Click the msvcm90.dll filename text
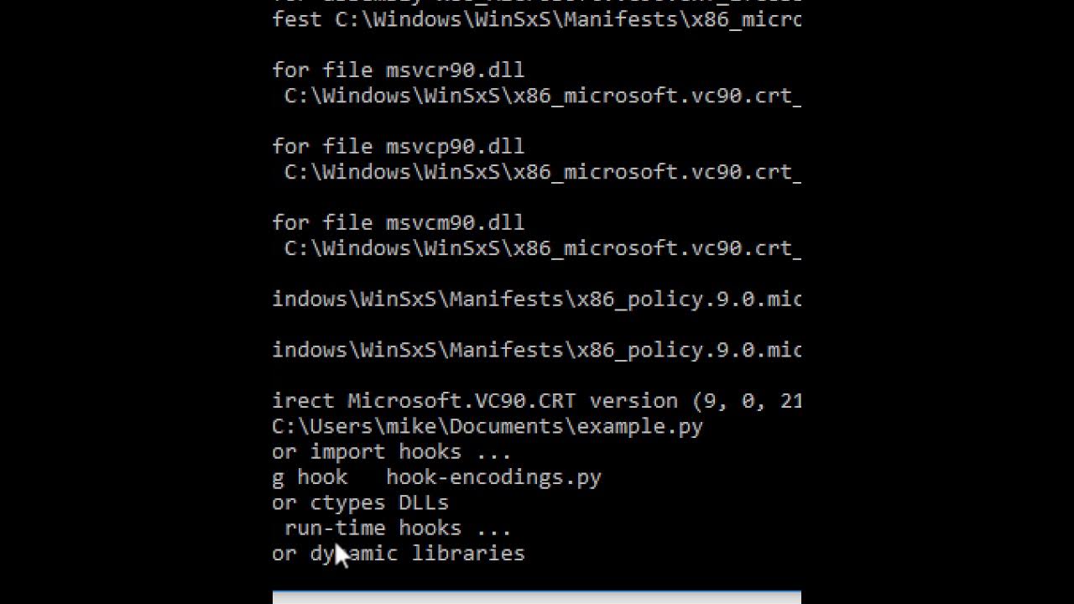The height and width of the screenshot is (604, 1074). coord(455,223)
